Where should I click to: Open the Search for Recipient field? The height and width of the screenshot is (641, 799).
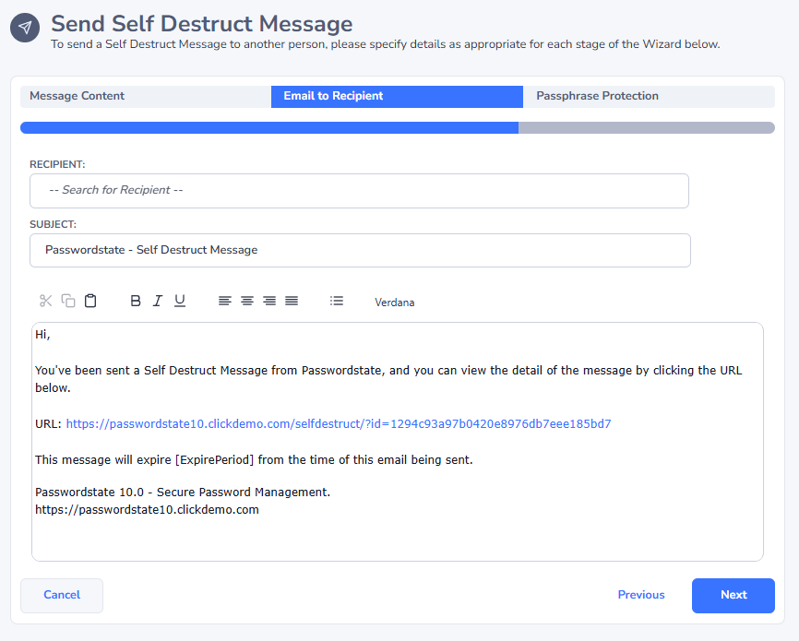point(359,191)
